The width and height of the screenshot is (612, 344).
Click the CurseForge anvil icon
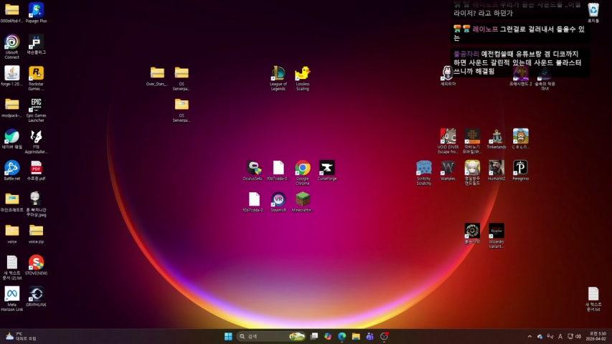click(326, 168)
